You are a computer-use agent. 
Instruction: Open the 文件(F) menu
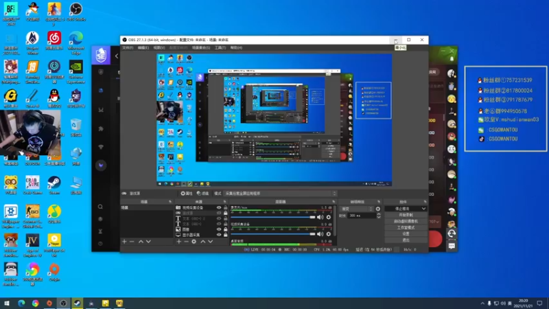point(128,47)
